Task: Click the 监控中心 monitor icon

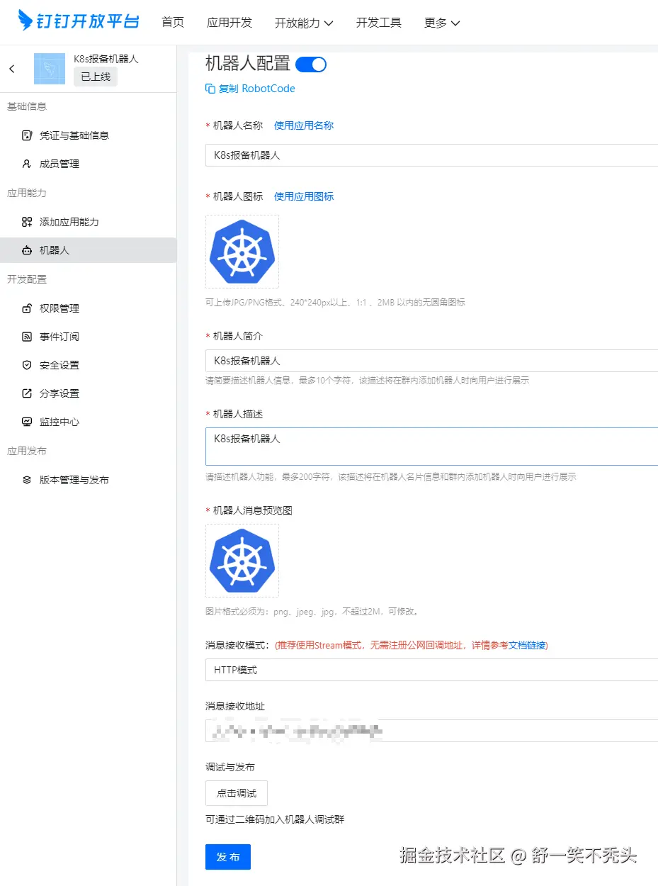Action: [27, 422]
